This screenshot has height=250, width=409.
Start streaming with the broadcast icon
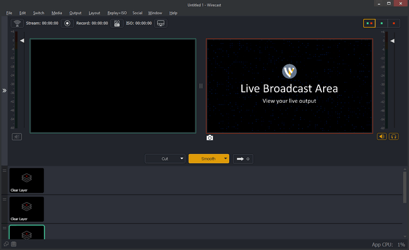click(17, 23)
